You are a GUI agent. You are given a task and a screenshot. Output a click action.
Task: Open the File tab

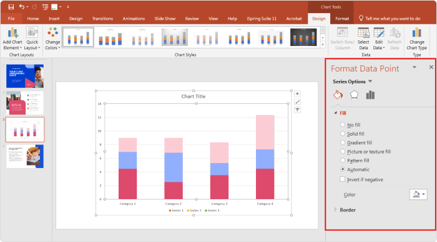pos(11,19)
